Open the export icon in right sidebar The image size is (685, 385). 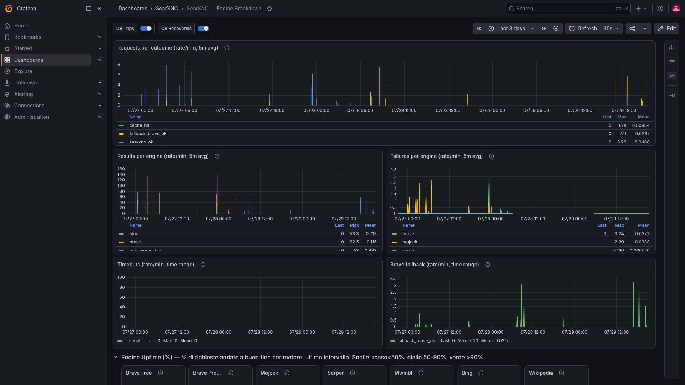[x=672, y=48]
